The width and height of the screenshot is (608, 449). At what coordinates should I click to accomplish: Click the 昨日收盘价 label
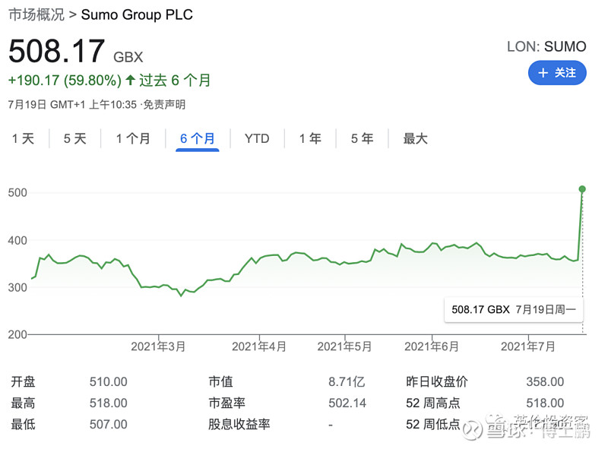[437, 382]
